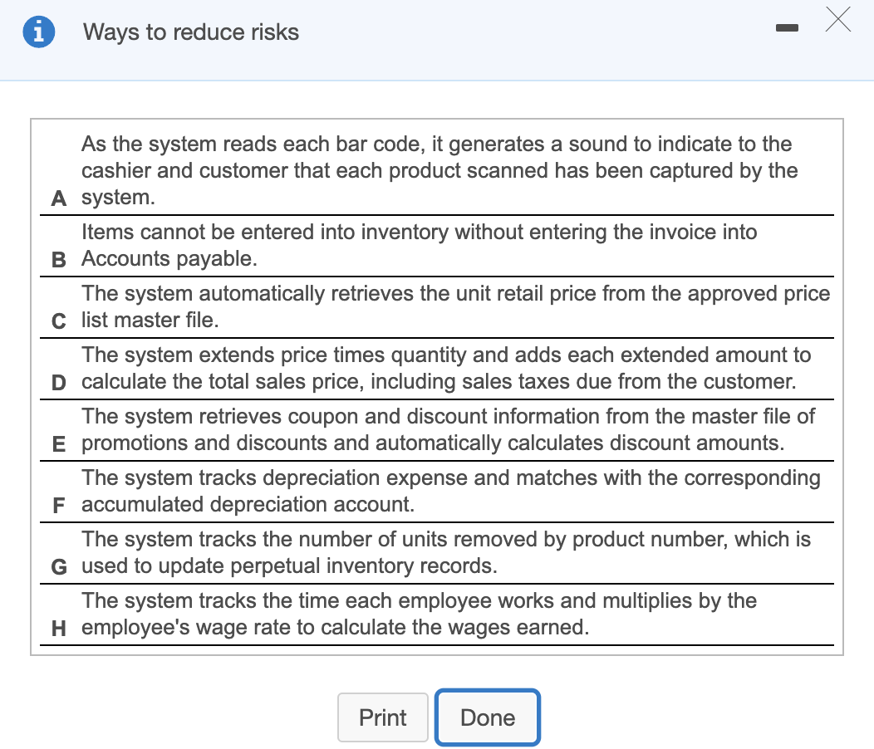Click the minimize dash icon
Screen dimensions: 874x749
786,27
